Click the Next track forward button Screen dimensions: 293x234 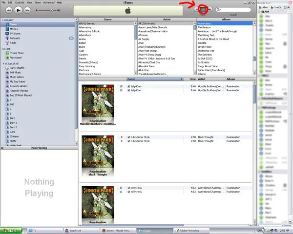[x=28, y=10]
